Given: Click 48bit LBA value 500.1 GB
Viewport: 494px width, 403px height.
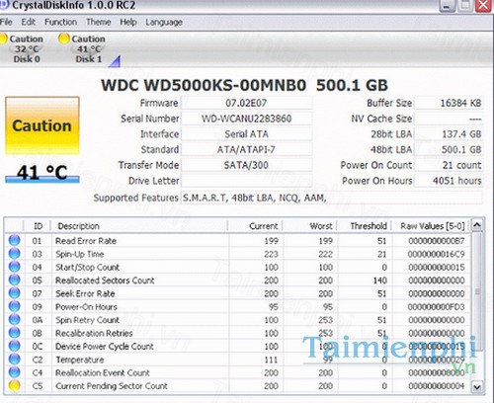Looking at the screenshot, I should [449, 149].
